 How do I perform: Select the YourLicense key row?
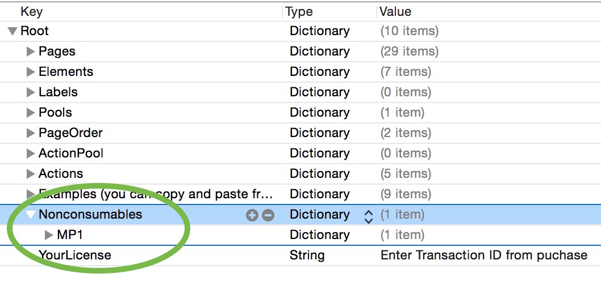(x=74, y=255)
